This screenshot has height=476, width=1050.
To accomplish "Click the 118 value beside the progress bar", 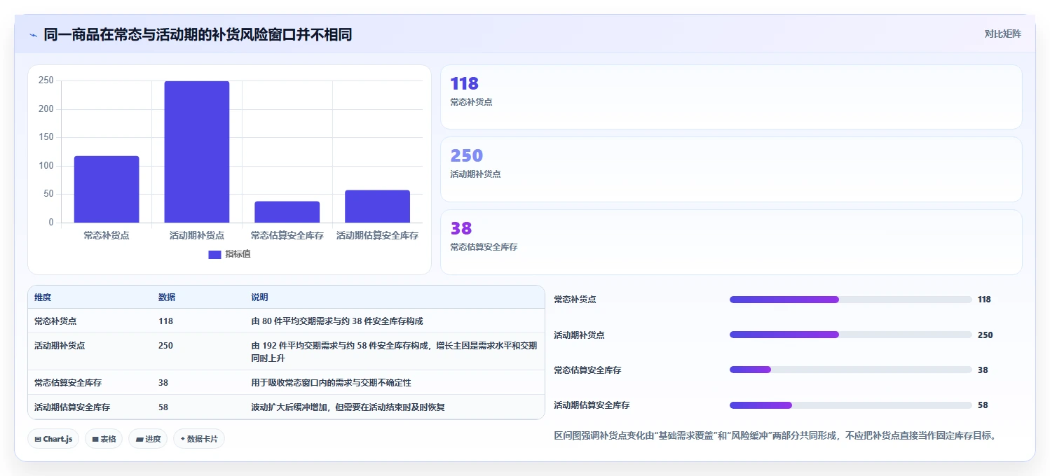I will pos(984,300).
